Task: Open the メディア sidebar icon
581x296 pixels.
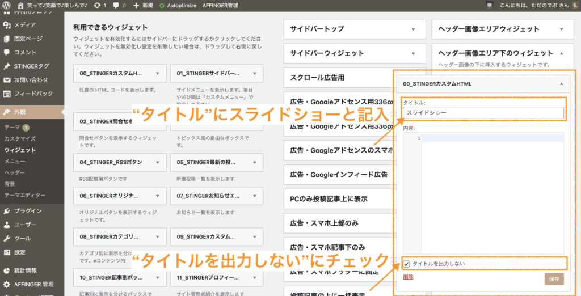Action: 7,25
